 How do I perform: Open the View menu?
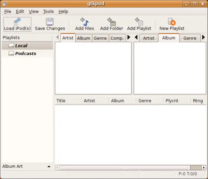34,12
